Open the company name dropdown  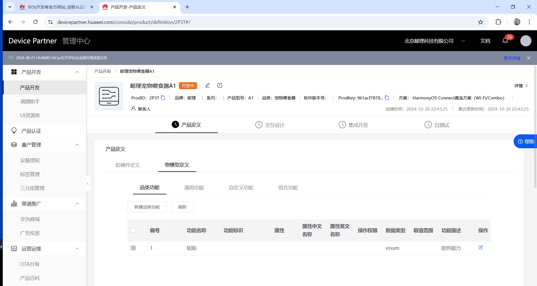click(434, 41)
